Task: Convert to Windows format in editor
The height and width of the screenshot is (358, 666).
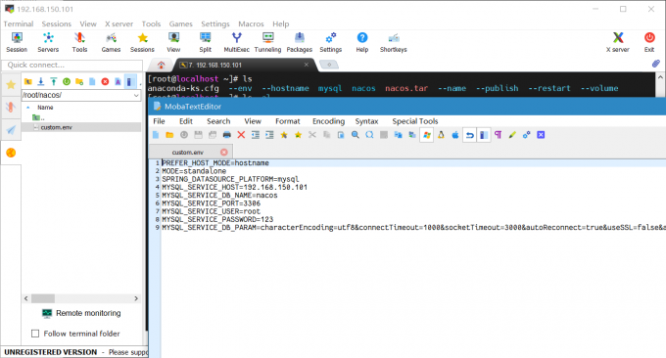Action: [426, 135]
